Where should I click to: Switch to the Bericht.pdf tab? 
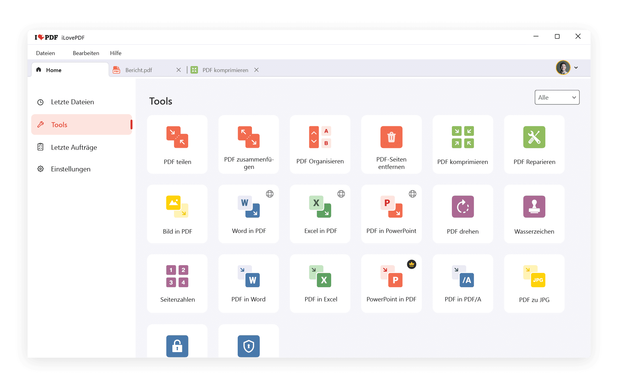click(x=139, y=70)
